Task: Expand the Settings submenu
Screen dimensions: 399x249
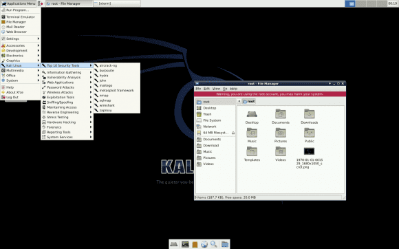Action: 21,39
